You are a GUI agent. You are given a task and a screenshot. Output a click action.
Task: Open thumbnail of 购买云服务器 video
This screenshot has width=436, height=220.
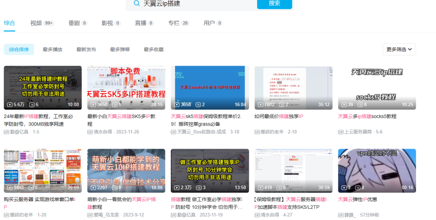[x=43, y=170]
